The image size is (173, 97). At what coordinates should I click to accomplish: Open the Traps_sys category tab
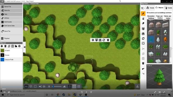[159, 16]
